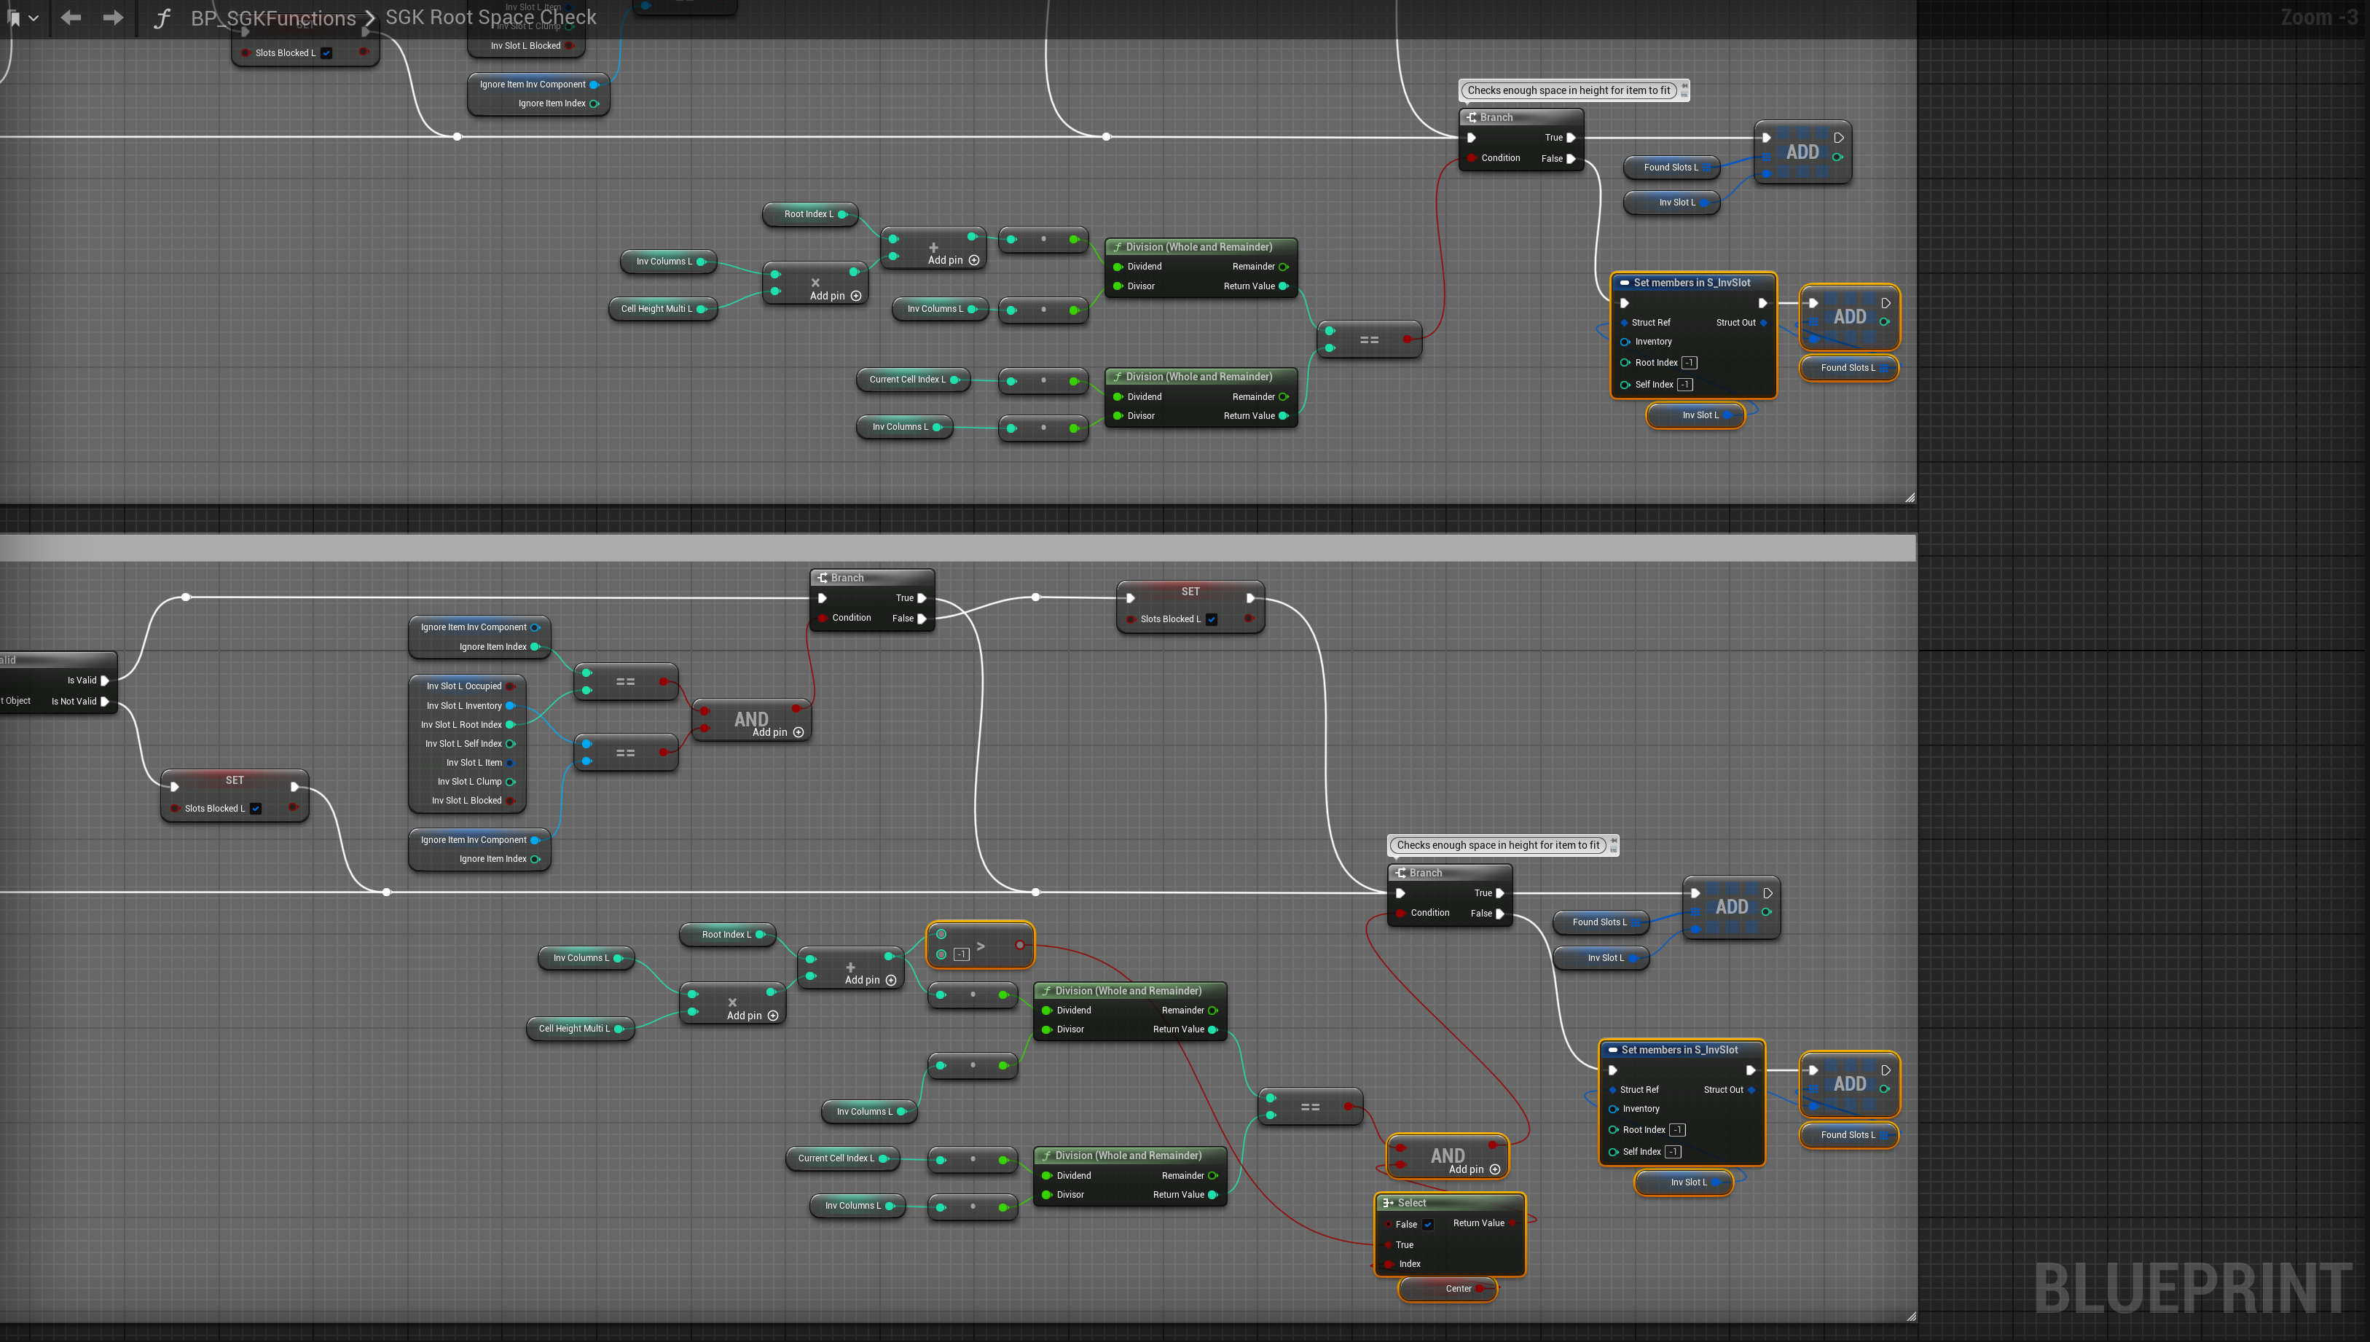Click the light gray comment title bar
Screen dimensions: 2370x1342
click(x=958, y=547)
